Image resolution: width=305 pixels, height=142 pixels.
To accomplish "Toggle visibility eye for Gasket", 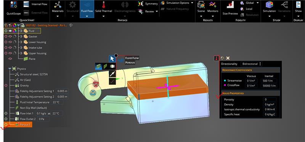I will point(10,36).
